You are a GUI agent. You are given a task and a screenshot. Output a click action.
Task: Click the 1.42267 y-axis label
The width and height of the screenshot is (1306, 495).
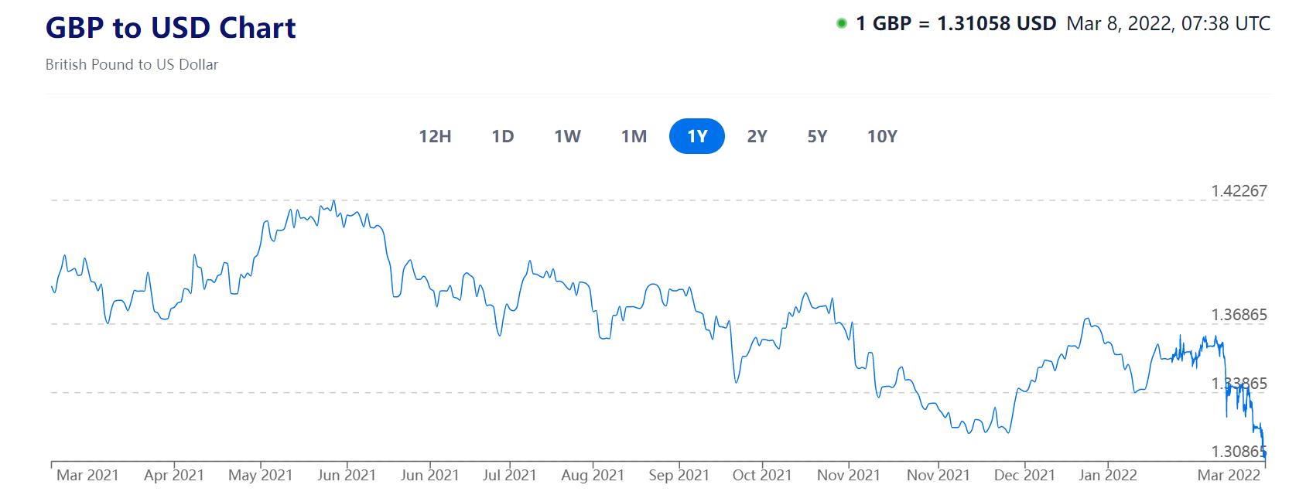[1239, 191]
